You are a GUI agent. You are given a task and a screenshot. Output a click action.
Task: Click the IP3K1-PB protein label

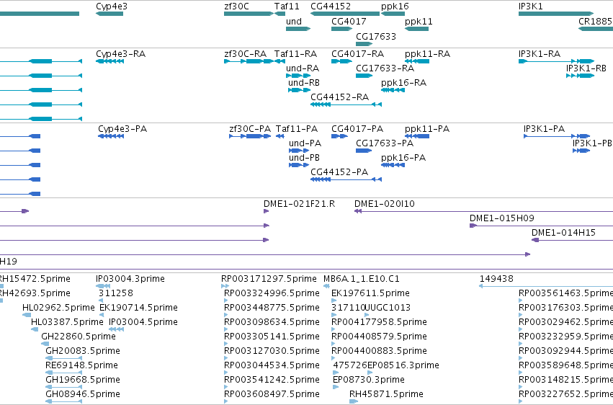pos(592,143)
